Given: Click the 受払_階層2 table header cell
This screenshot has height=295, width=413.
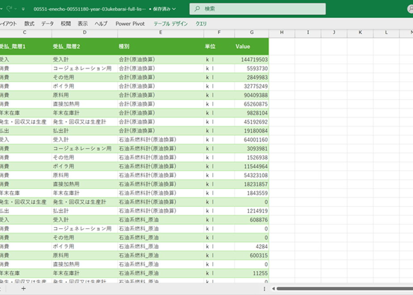Looking at the screenshot, I should [84, 46].
